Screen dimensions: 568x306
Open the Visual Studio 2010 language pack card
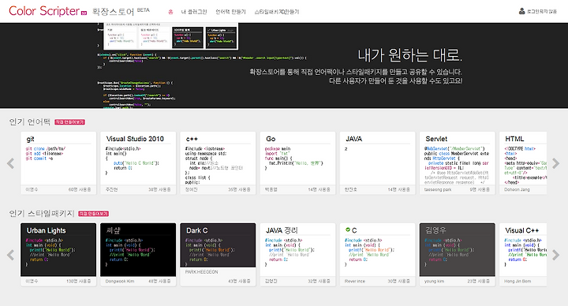pos(138,162)
